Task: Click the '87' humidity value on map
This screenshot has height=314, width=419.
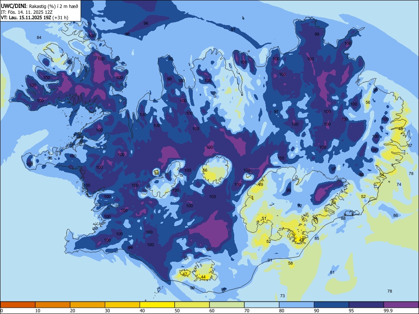Action: (x=410, y=145)
